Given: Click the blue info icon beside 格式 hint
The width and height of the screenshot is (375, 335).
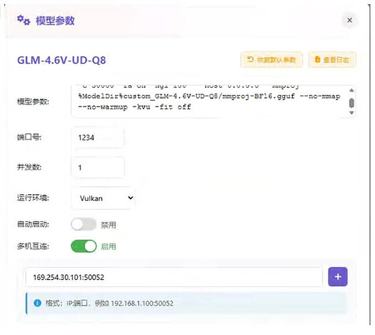Looking at the screenshot, I should 37,303.
